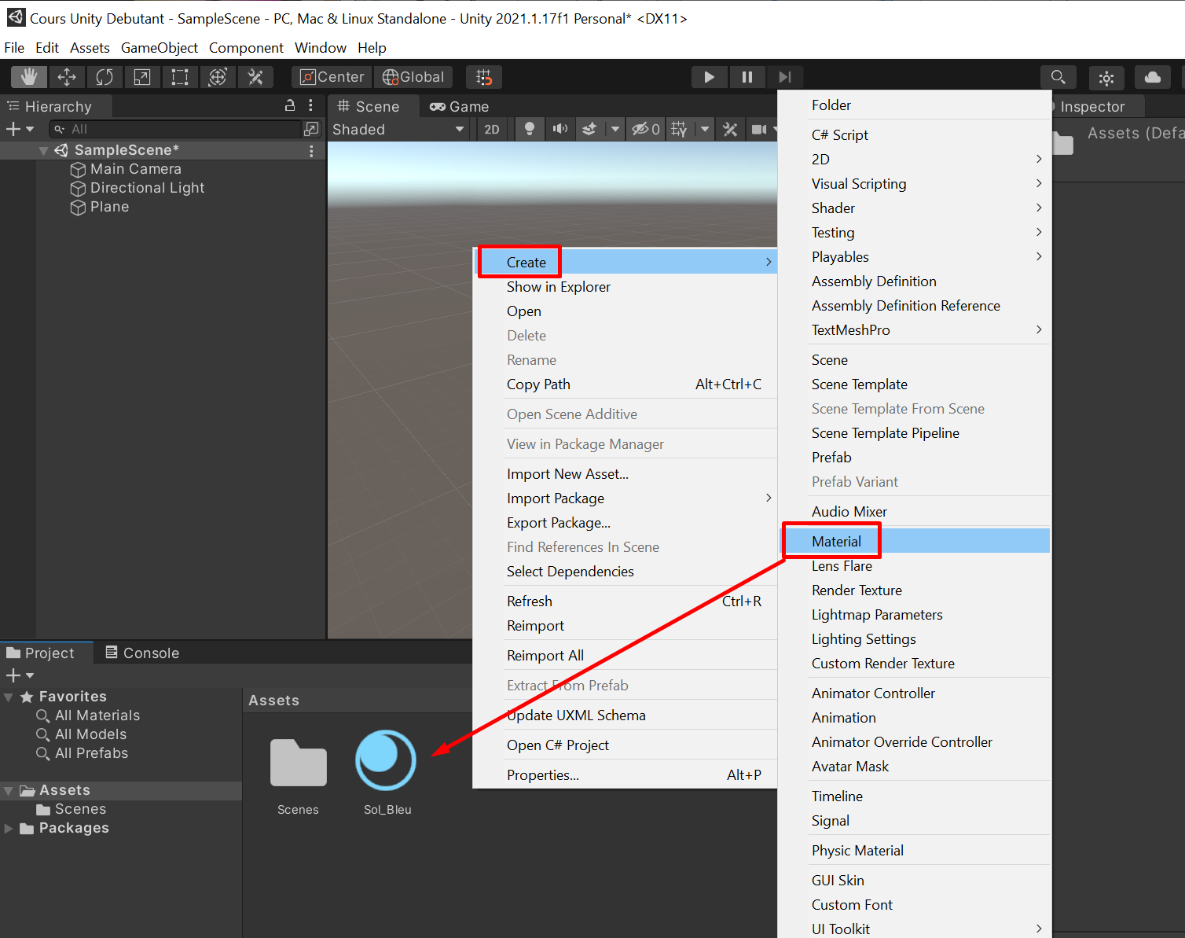Expand Shader submenu in Create
Image resolution: width=1185 pixels, height=938 pixels.
coord(916,208)
